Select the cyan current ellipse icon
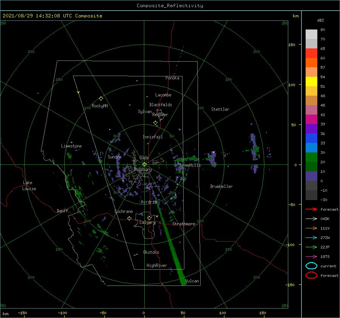This screenshot has height=318, width=340. [x=311, y=266]
